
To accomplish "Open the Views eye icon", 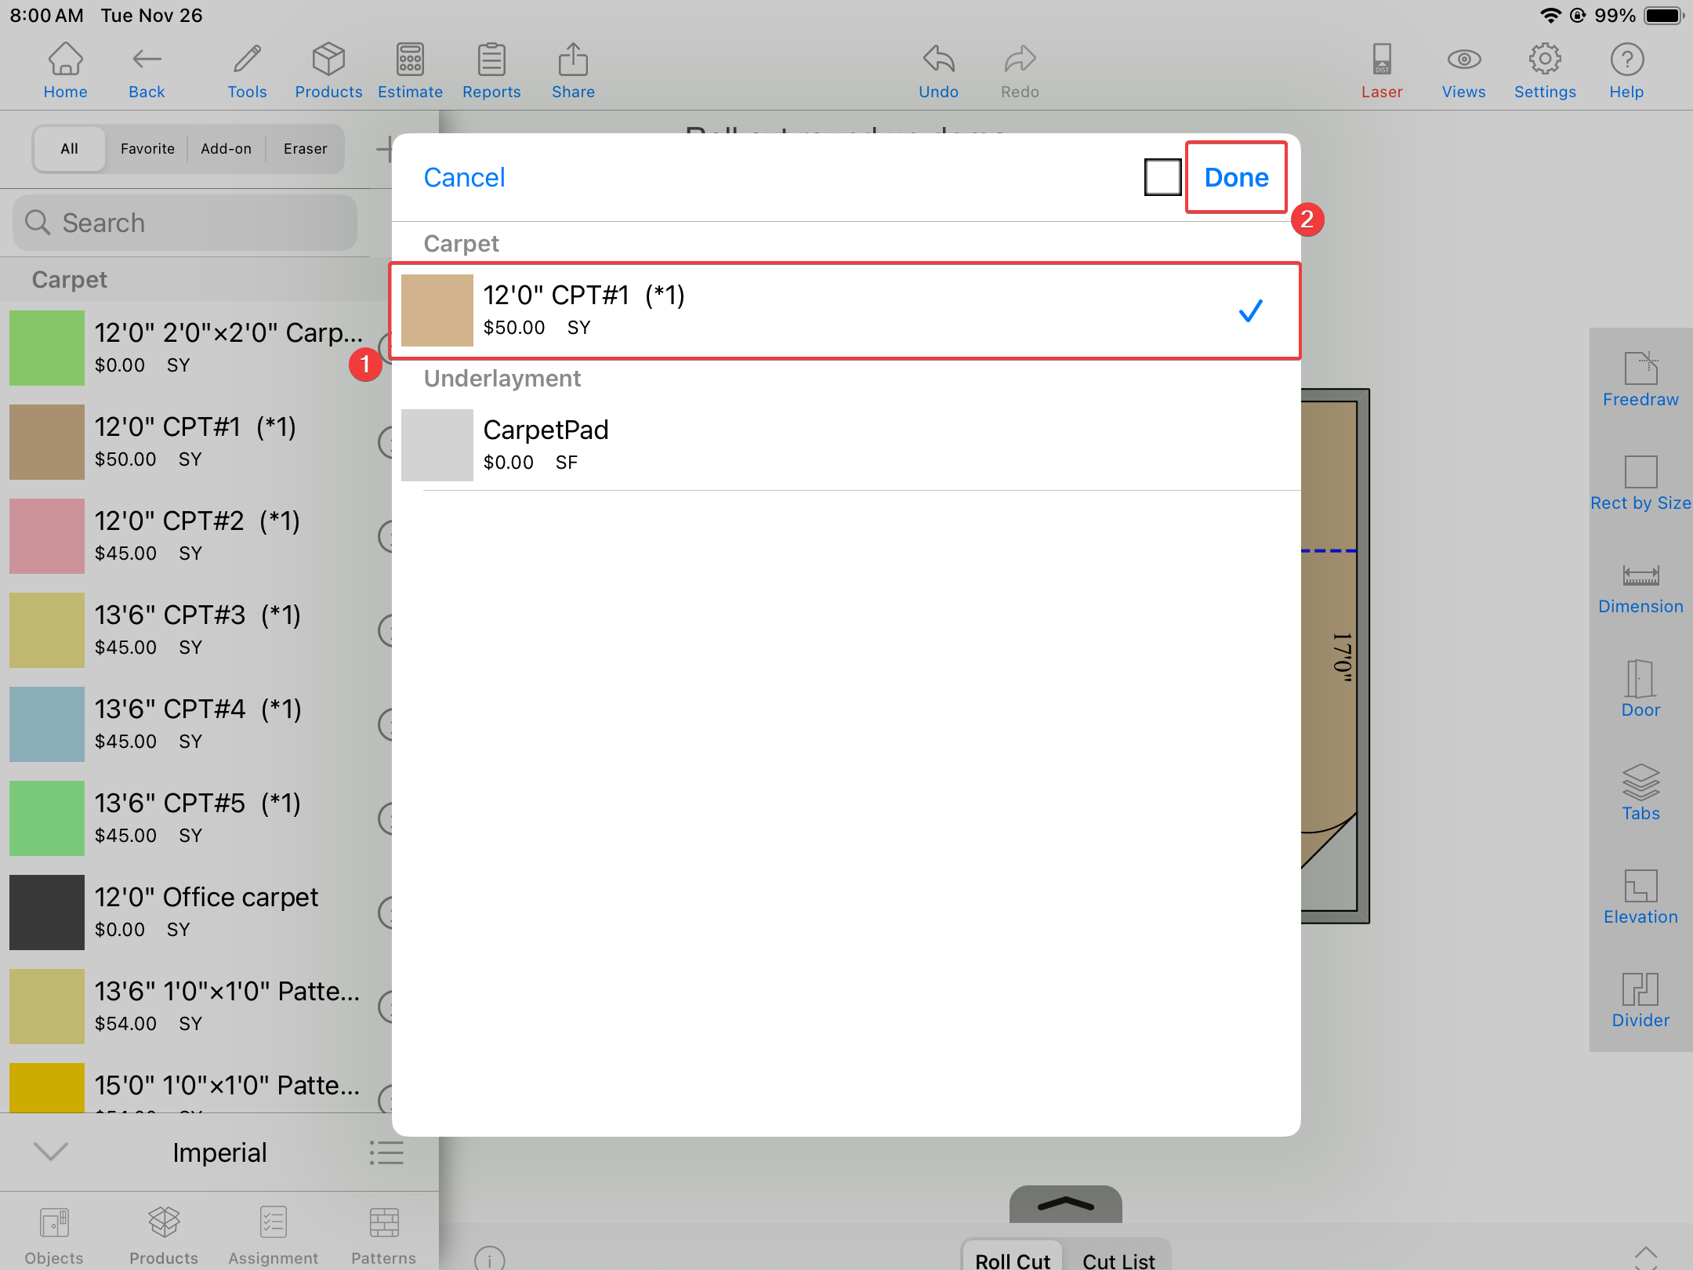I will pyautogui.click(x=1463, y=71).
